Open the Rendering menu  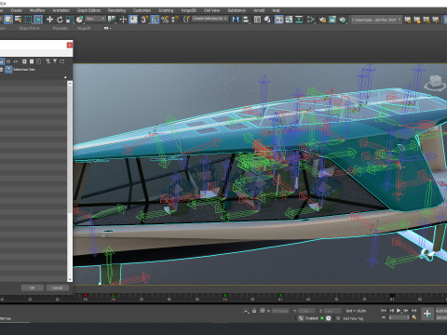point(116,10)
